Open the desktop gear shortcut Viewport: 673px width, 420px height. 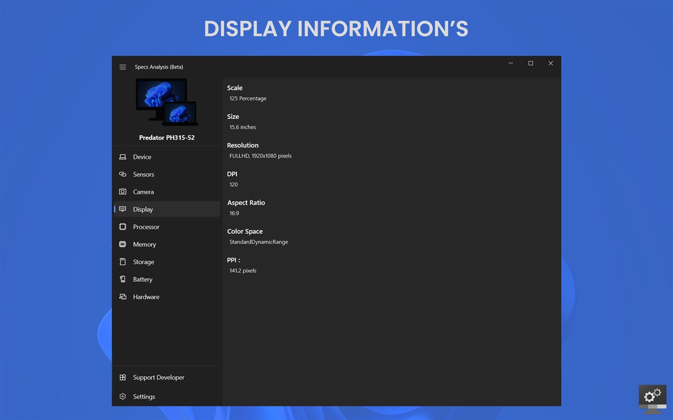[653, 396]
